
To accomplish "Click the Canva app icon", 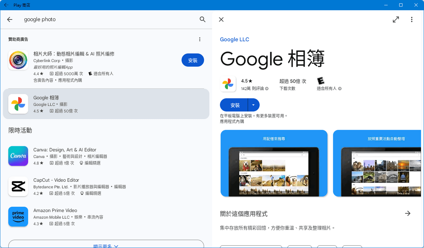I will click(x=18, y=156).
